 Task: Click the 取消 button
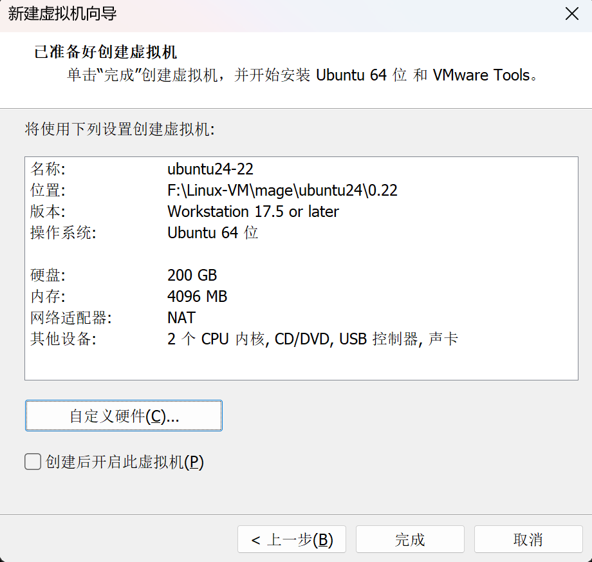coord(528,539)
